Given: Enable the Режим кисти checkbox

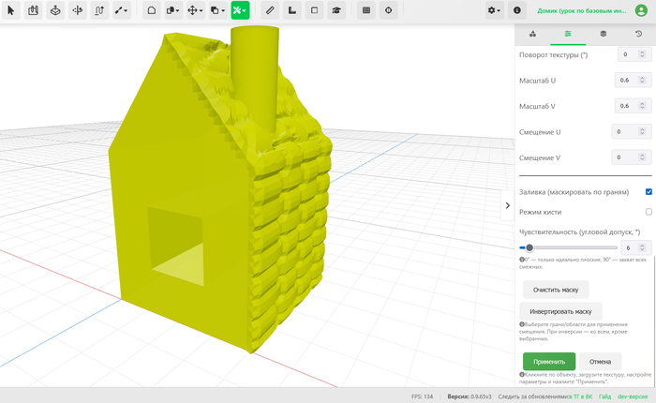Looking at the screenshot, I should pyautogui.click(x=649, y=212).
